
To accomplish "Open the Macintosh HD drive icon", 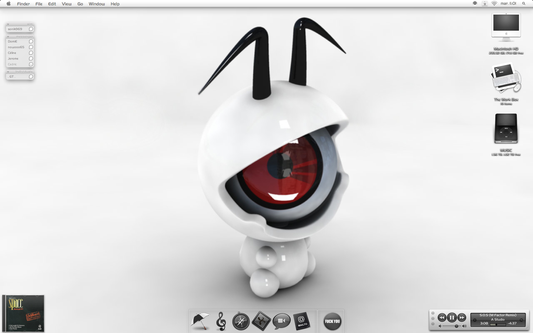I will click(506, 28).
